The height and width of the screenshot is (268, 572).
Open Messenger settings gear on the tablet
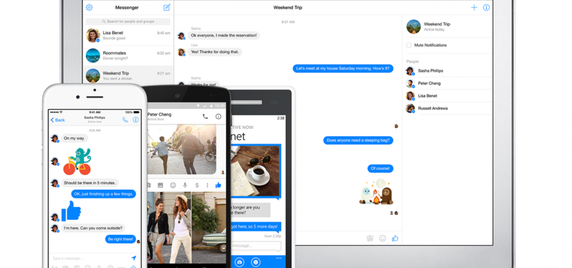coord(89,7)
